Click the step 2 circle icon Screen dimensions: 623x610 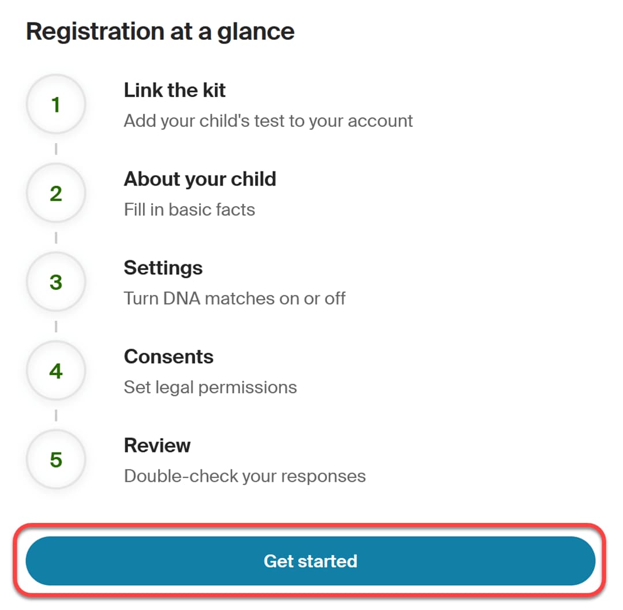(x=56, y=194)
